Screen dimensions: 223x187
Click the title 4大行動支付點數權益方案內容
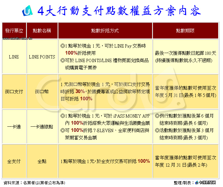tap(119, 11)
